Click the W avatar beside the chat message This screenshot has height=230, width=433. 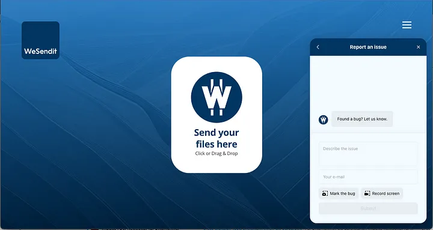(x=324, y=120)
